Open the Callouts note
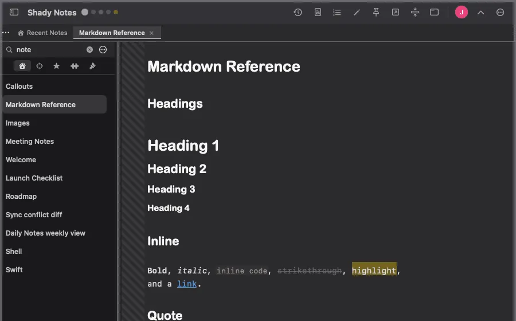This screenshot has height=321, width=516. point(54,87)
